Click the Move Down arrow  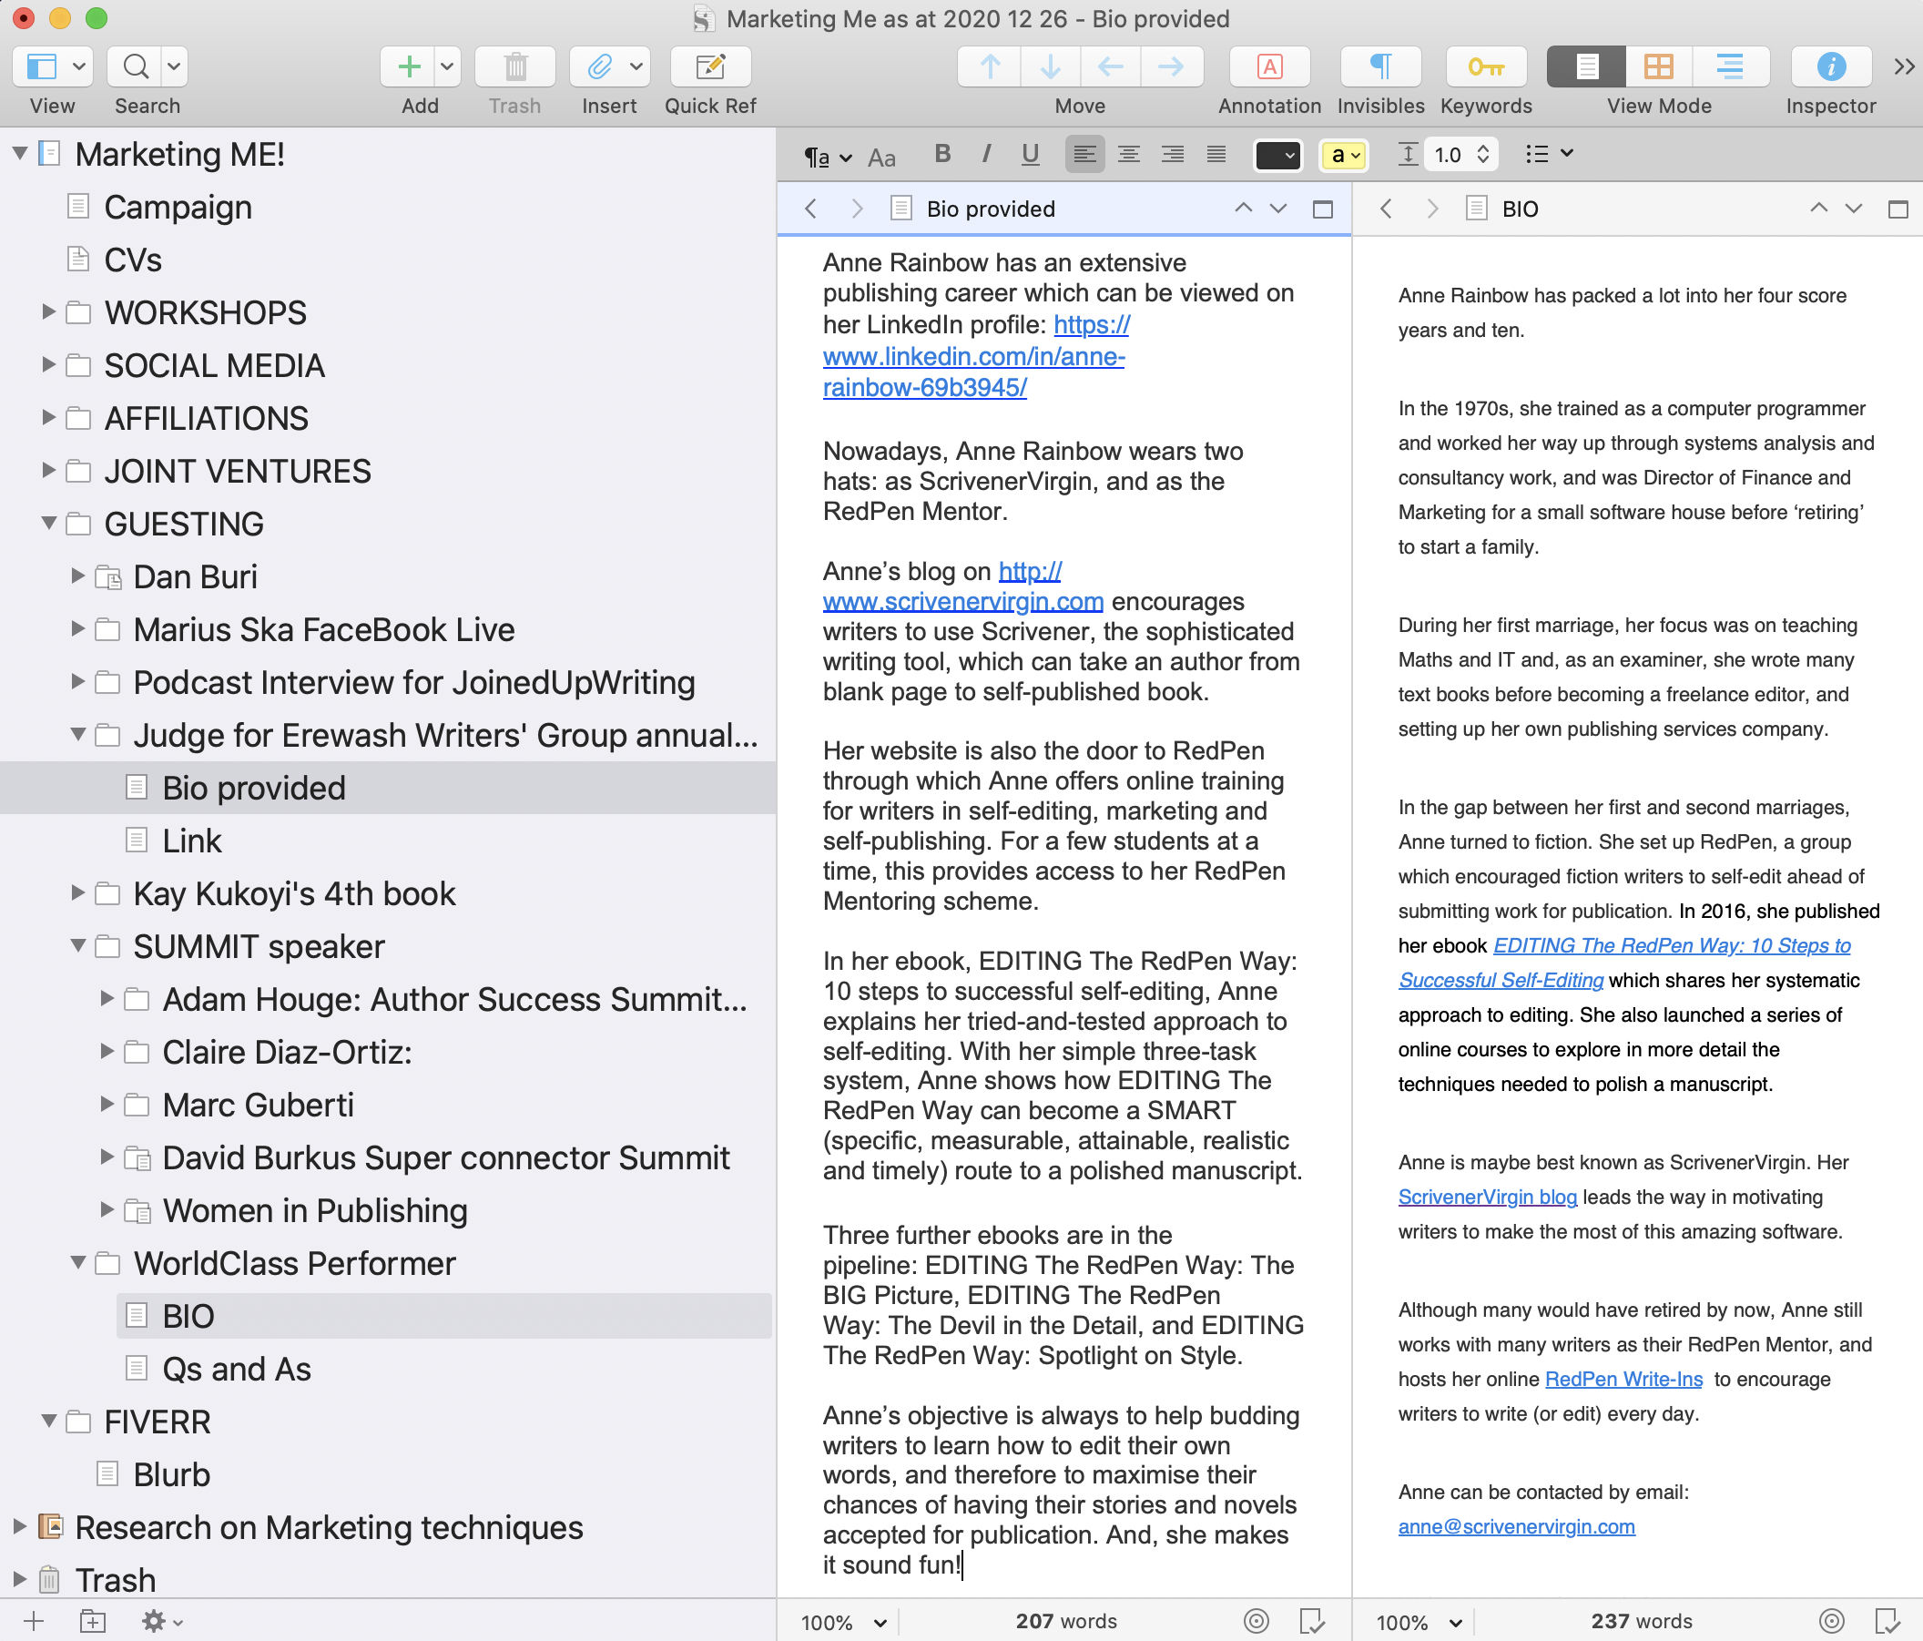click(1050, 66)
